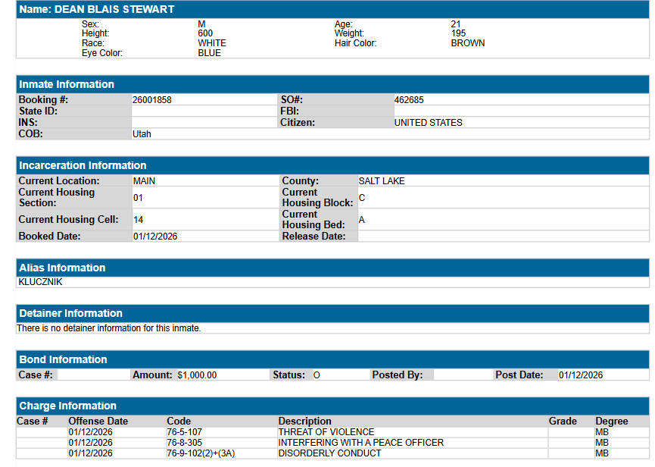Click the Detainer Information section header

pos(70,313)
